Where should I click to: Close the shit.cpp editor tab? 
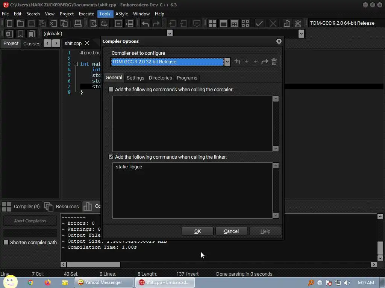point(87,43)
